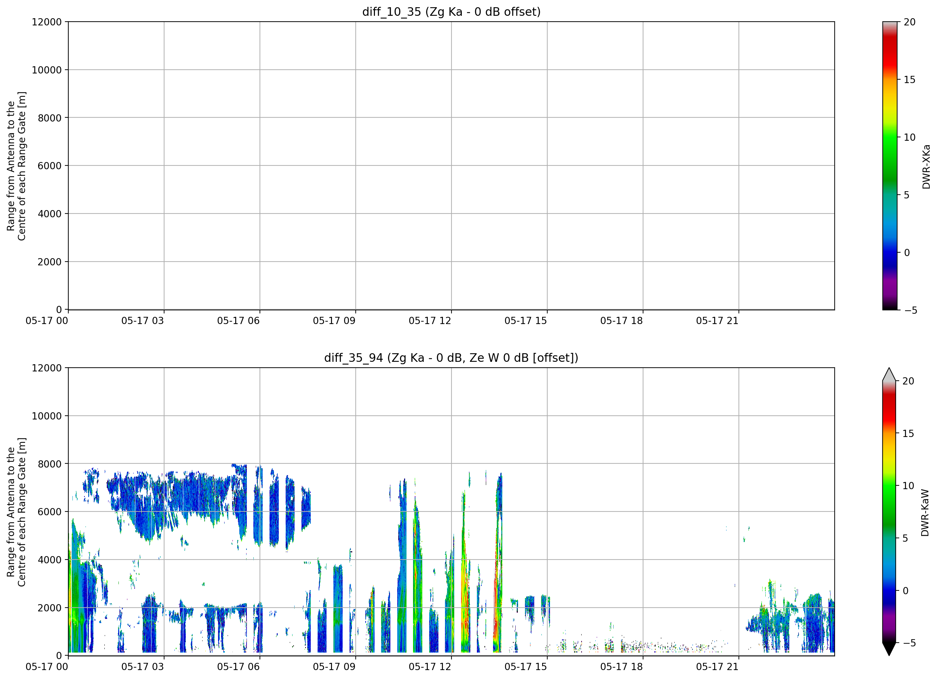Click the '−5' tick on the DWR-XKa colorbar
Screen dimensions: 938x679
pyautogui.click(x=910, y=311)
